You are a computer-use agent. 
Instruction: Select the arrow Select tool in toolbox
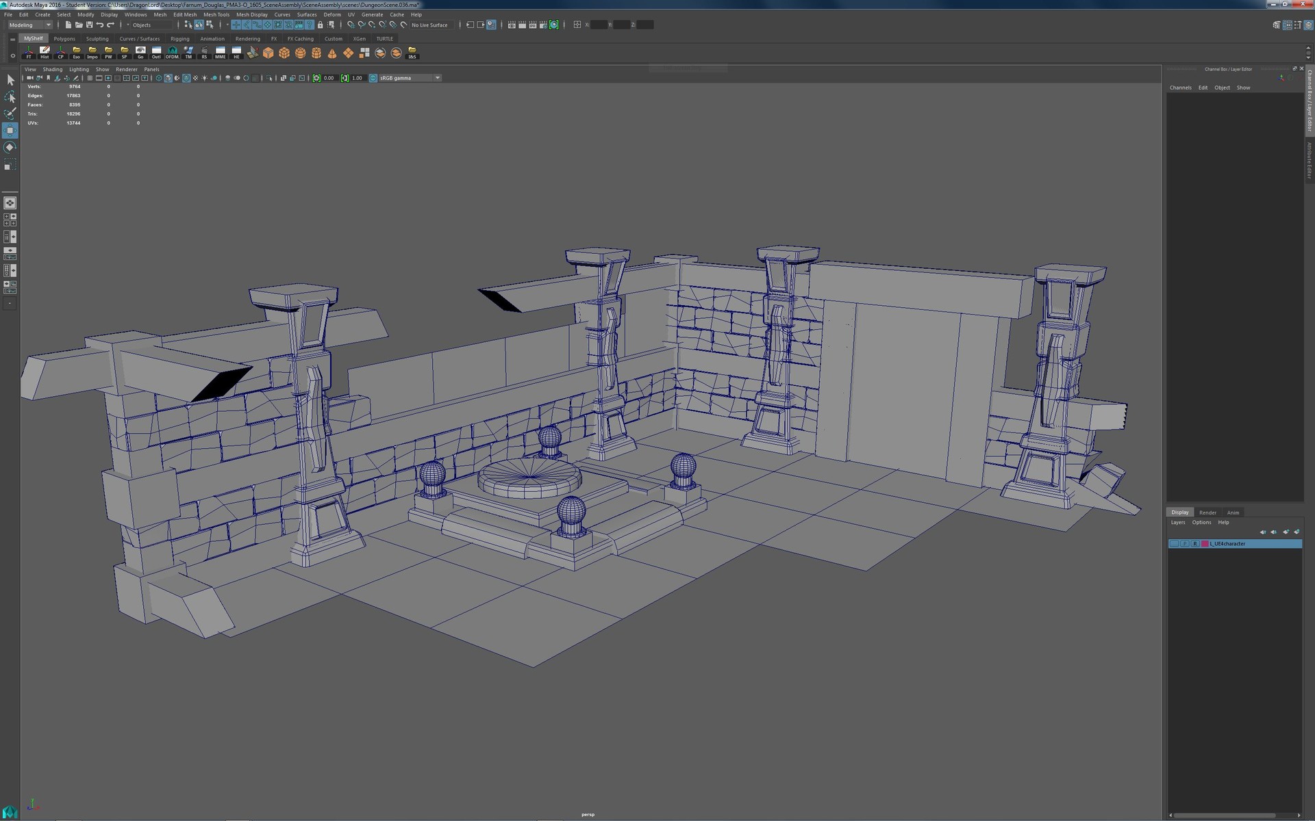[10, 80]
